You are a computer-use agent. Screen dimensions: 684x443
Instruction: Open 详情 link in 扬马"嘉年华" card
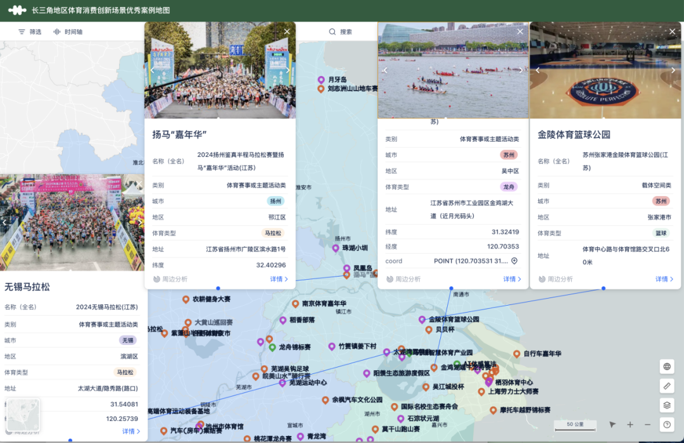pos(279,279)
